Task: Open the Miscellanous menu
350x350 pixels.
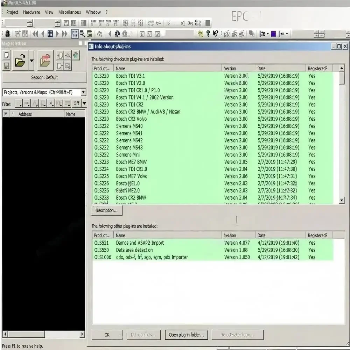Action: (x=69, y=12)
